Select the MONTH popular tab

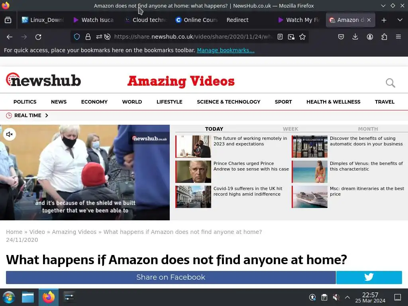click(368, 129)
